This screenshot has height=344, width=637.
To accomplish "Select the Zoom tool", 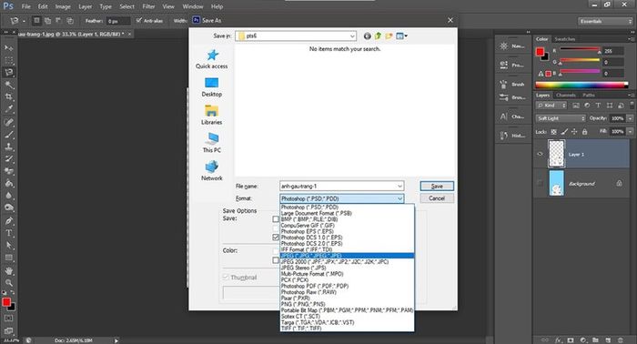I will [9, 282].
